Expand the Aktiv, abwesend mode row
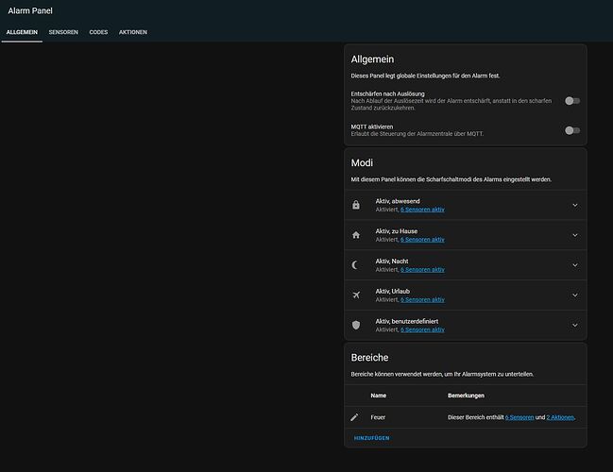This screenshot has width=613, height=472. [466, 205]
